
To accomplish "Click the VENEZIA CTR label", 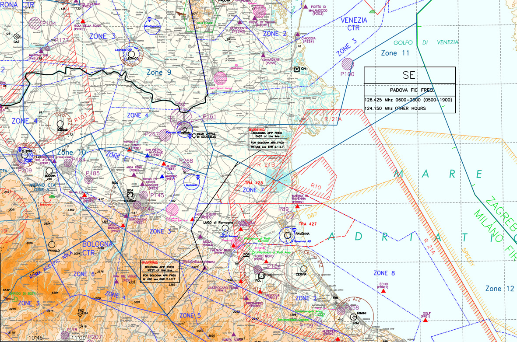I will (354, 24).
